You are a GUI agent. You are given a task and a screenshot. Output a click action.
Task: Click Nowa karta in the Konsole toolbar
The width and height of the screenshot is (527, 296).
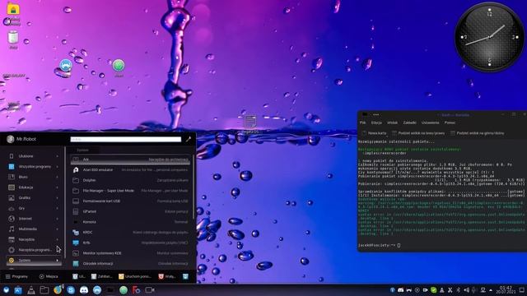pos(374,133)
